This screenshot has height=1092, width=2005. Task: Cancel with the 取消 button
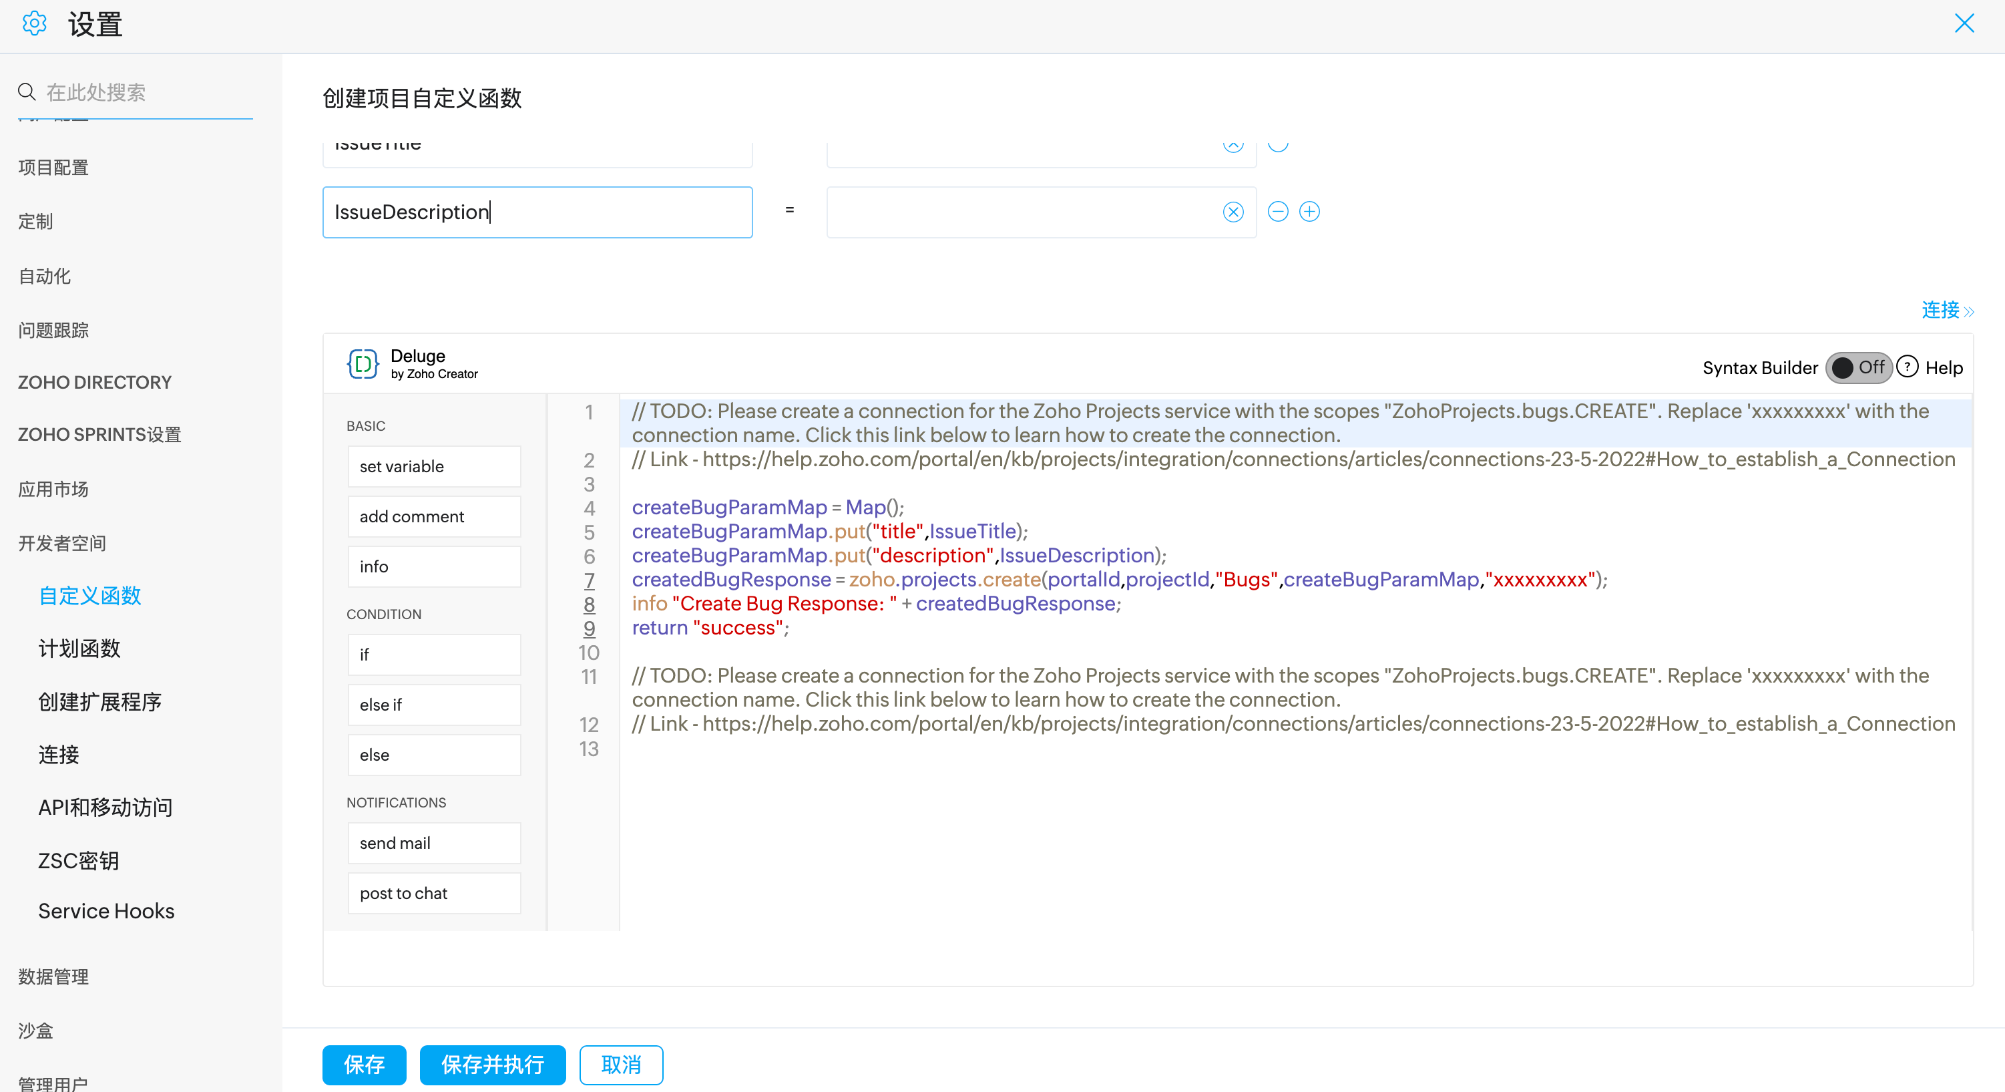pos(620,1064)
